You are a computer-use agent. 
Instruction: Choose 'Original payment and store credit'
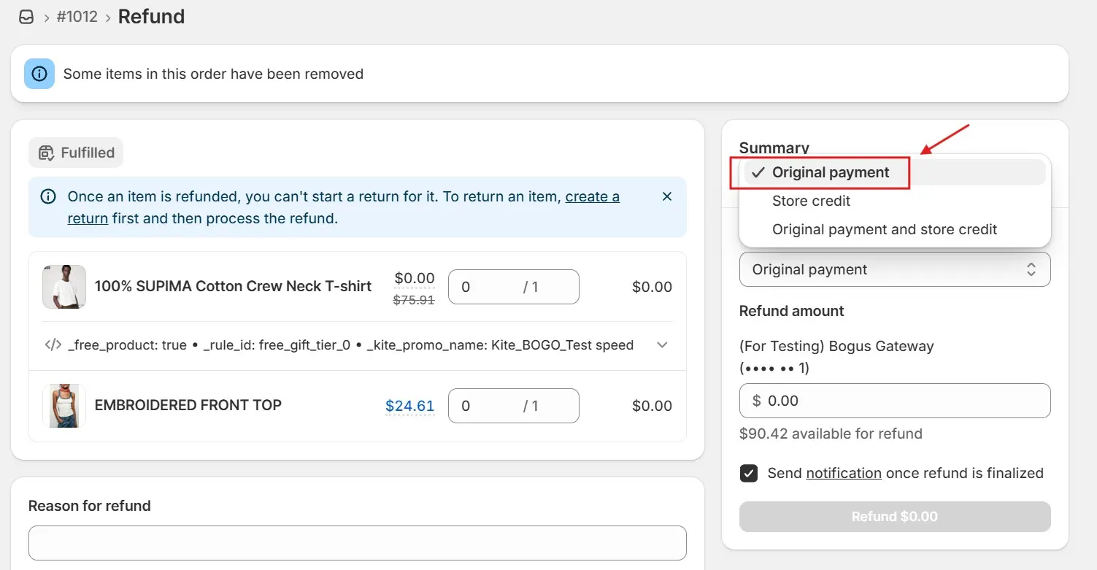pyautogui.click(x=895, y=229)
